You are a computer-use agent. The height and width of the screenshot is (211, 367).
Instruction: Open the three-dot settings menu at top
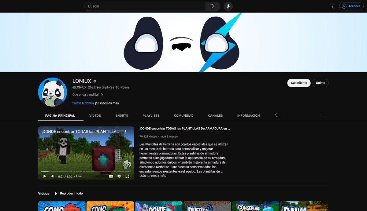click(x=333, y=6)
